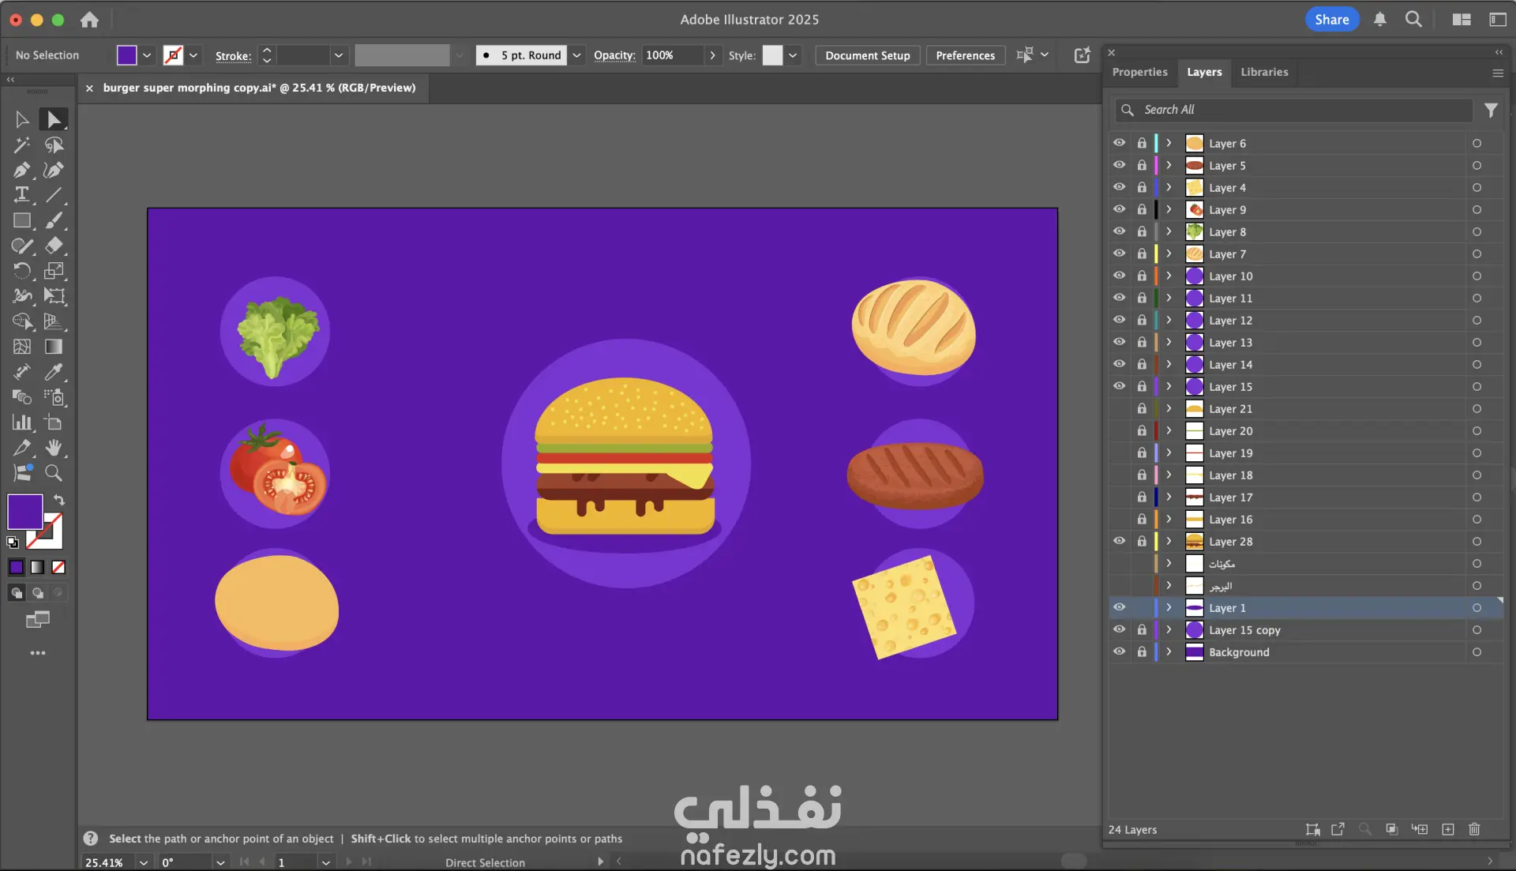Delete selection with trash icon
The height and width of the screenshot is (871, 1516).
(x=1474, y=829)
